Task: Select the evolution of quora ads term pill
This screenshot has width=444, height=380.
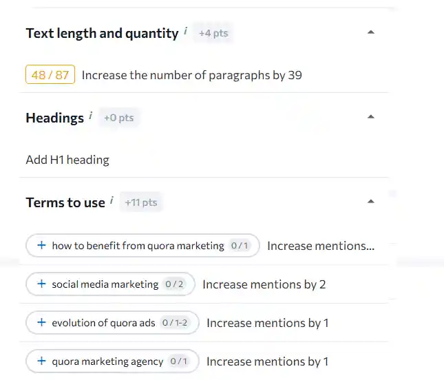Action: click(x=112, y=323)
